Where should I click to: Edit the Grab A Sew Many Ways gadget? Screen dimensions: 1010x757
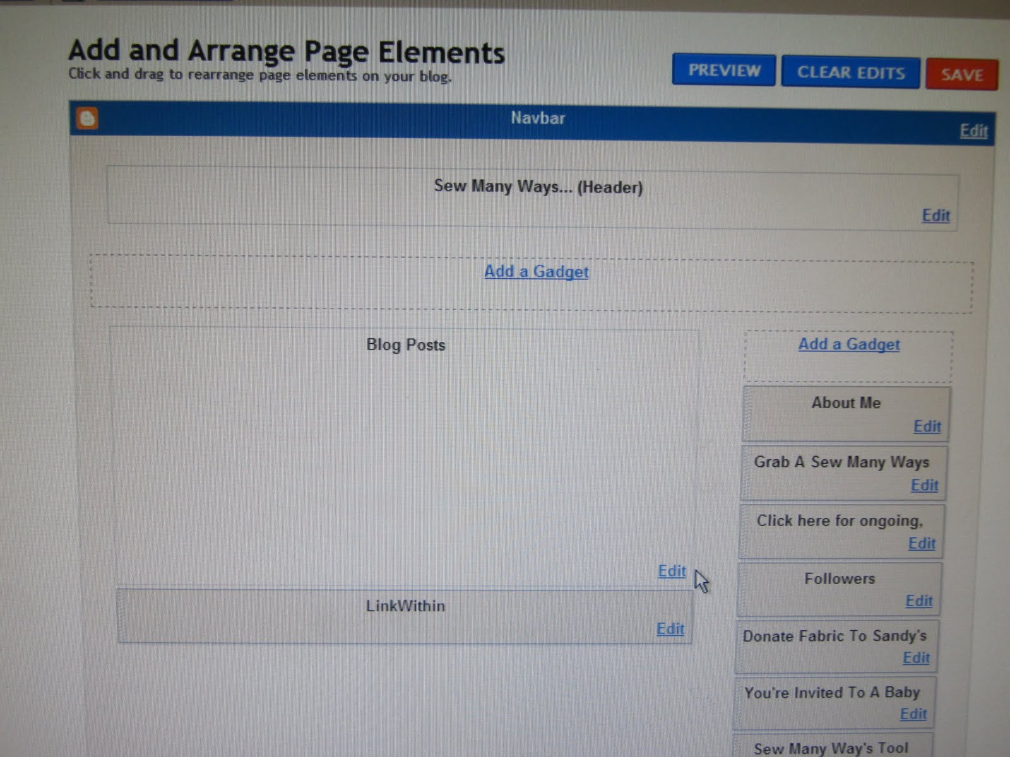(924, 485)
